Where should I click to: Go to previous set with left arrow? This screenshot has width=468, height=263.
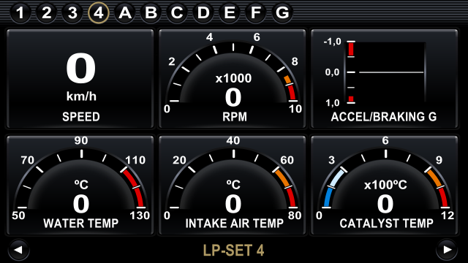pos(18,250)
